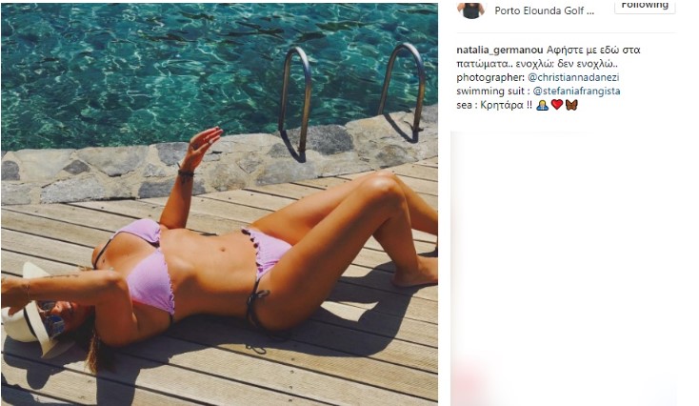
Task: Visit the @stefaniafrangista swimsuit mention
Action: tap(576, 91)
